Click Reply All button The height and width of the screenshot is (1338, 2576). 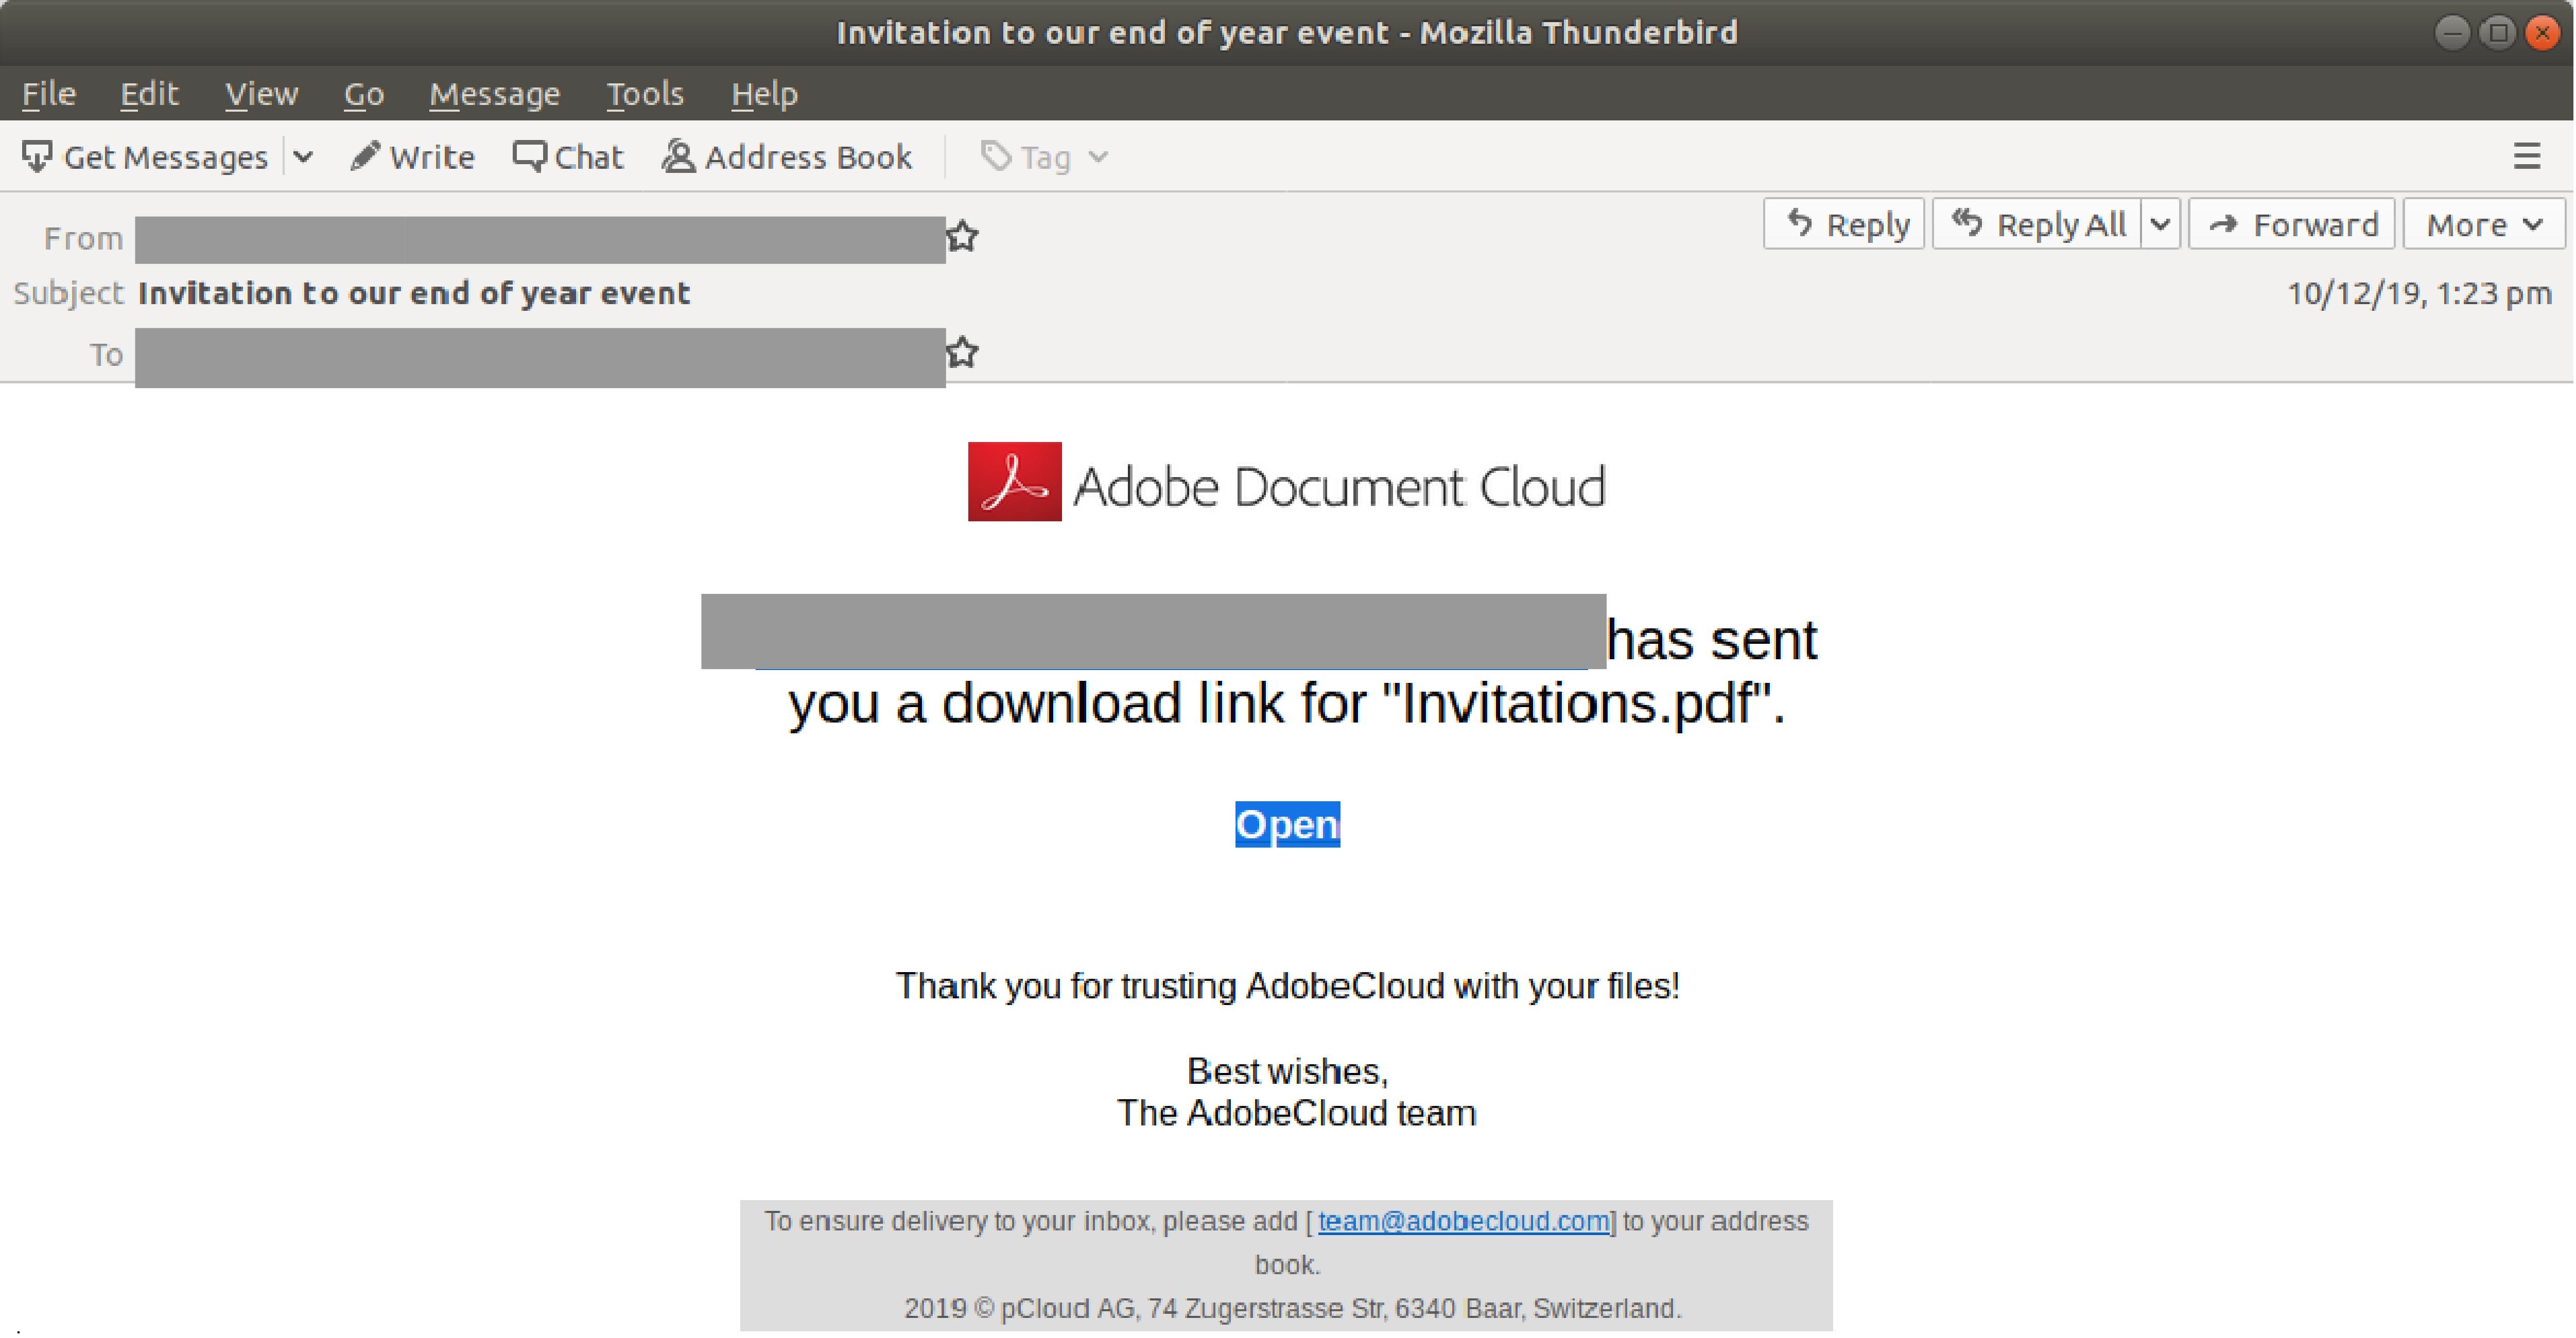(x=2037, y=224)
